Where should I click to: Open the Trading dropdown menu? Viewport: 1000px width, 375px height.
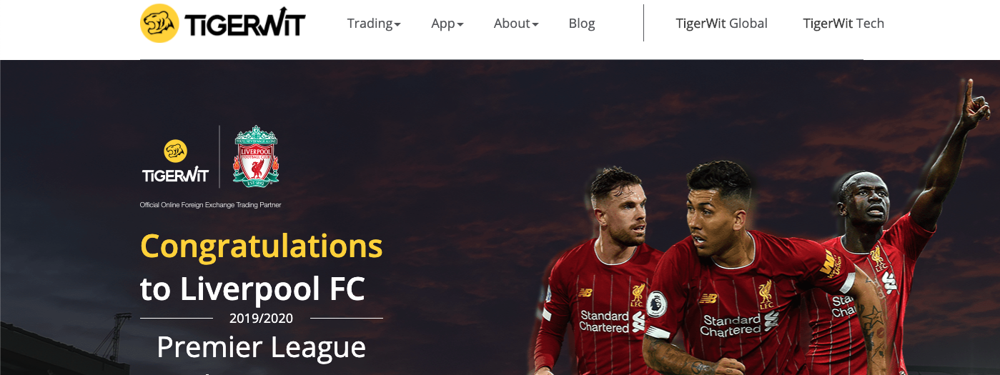click(x=374, y=24)
